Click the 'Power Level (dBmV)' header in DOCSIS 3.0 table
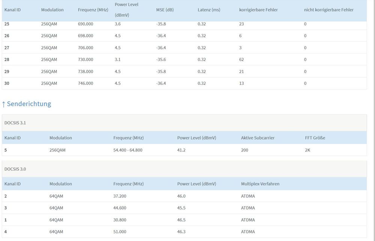The width and height of the screenshot is (375, 241). pos(196,184)
